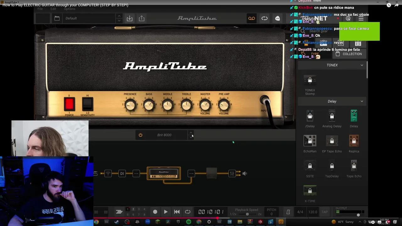Image resolution: width=402 pixels, height=226 pixels.
Task: Select the cabinet block in chain
Action: [211, 173]
